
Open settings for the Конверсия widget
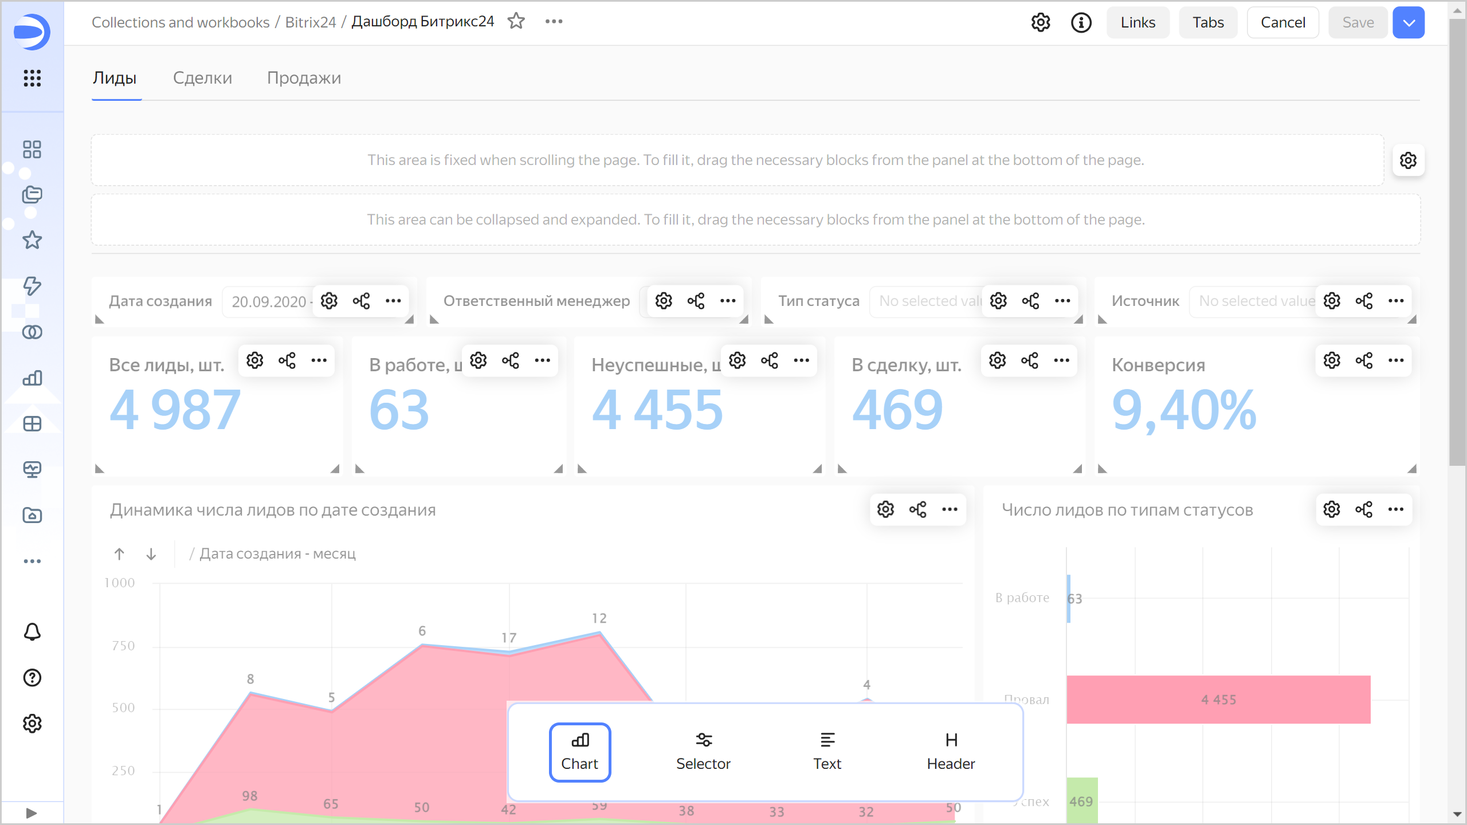pyautogui.click(x=1332, y=360)
